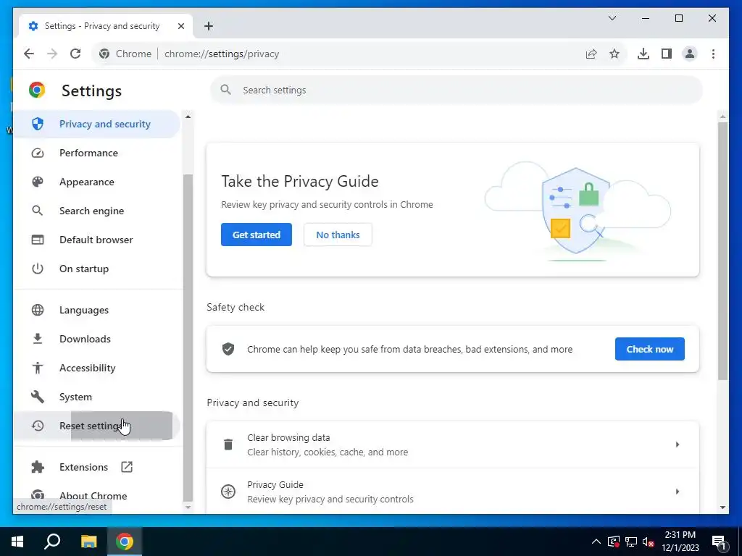Image resolution: width=742 pixels, height=556 pixels.
Task: Click the Privacy Guide compass icon
Action: click(228, 492)
